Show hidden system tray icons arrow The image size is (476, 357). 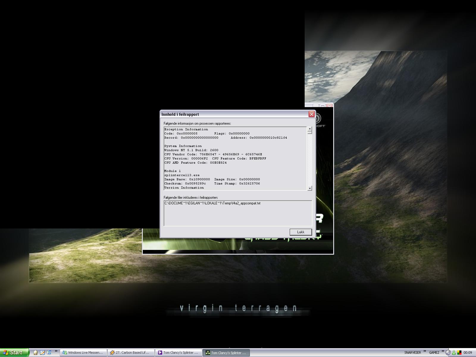tap(448, 353)
